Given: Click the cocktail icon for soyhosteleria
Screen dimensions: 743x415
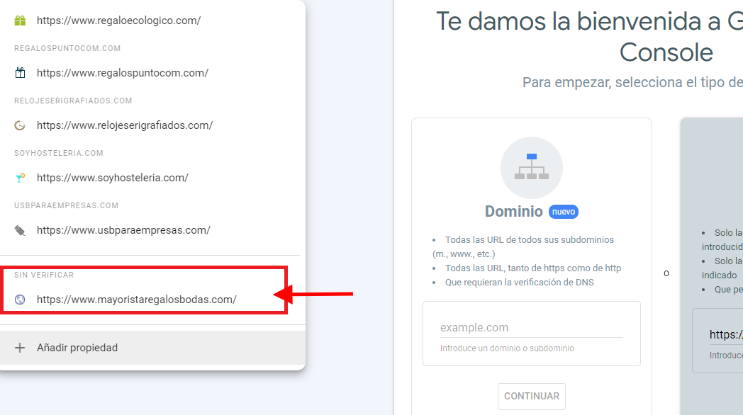Looking at the screenshot, I should [x=20, y=178].
